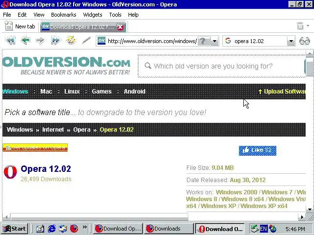Screen dimensions: 314x235
Task: Click the Windows category link
Action: tap(15, 92)
